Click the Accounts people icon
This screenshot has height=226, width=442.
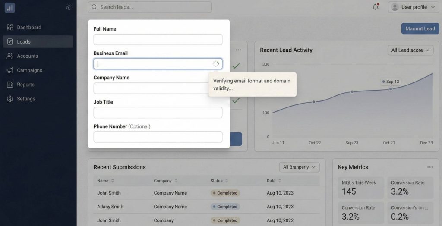pyautogui.click(x=10, y=56)
